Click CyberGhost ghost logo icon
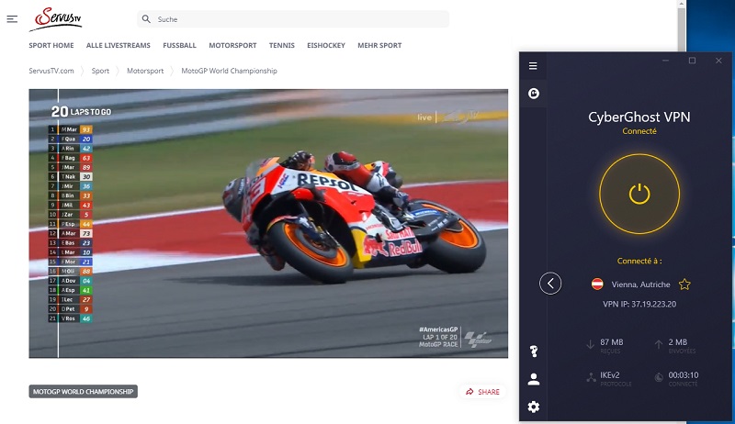 (534, 94)
